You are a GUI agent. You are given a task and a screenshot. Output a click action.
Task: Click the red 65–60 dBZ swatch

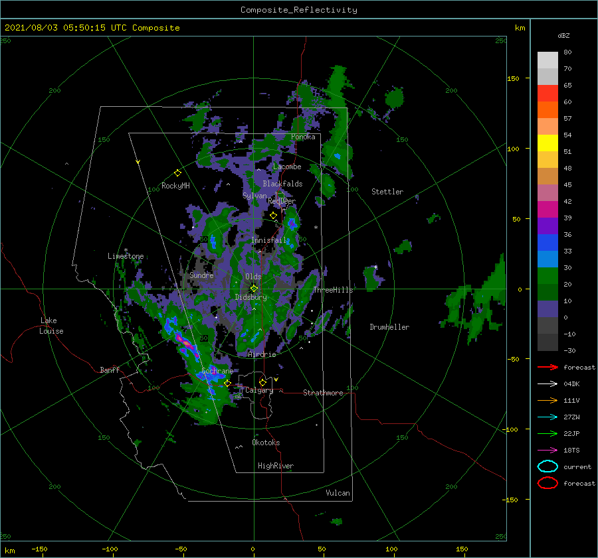548,94
